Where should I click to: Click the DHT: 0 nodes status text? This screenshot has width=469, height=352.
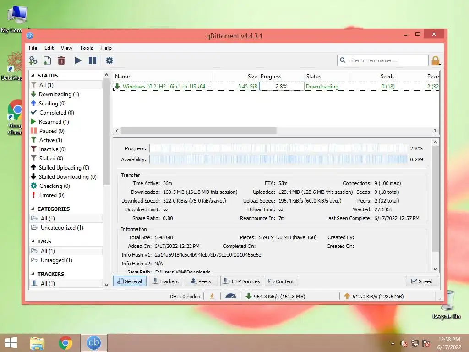pyautogui.click(x=185, y=297)
